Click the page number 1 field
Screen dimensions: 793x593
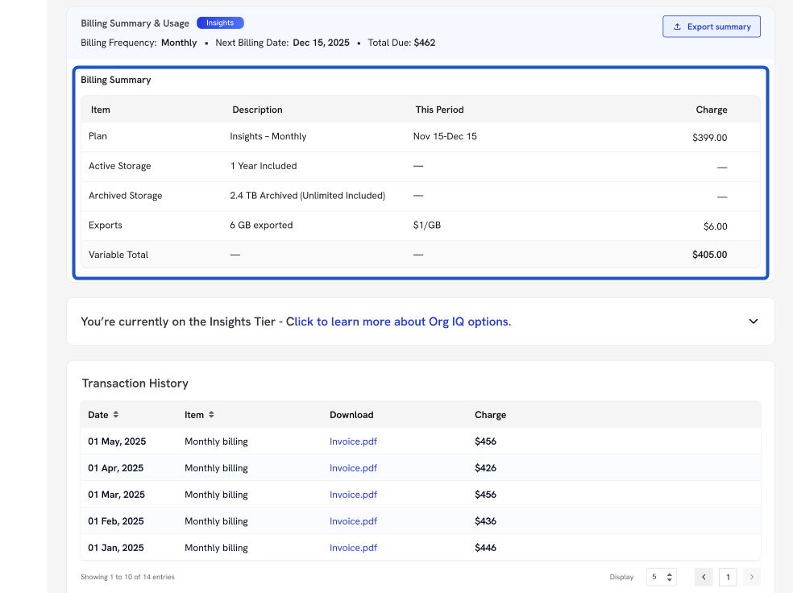click(728, 577)
